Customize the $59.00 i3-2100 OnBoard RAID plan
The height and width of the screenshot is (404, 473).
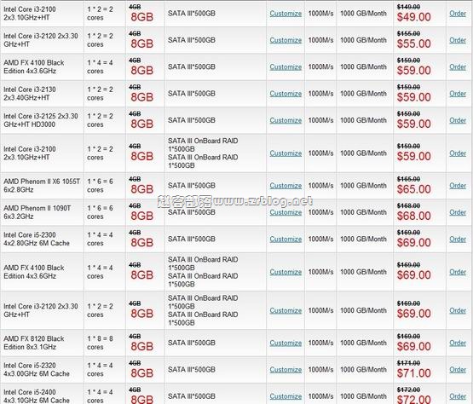tap(286, 153)
